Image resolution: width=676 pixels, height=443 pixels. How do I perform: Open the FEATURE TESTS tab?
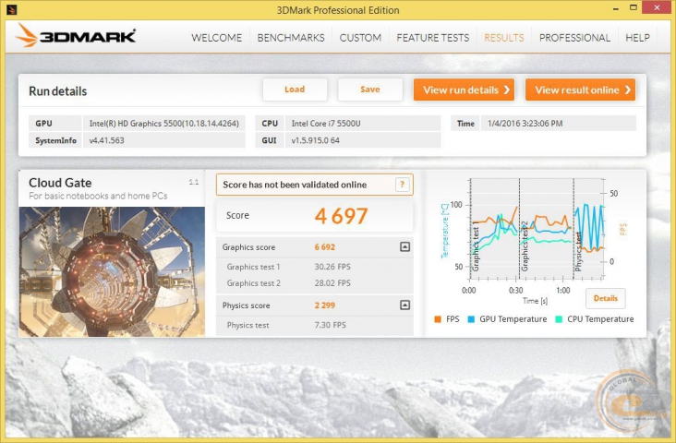433,38
